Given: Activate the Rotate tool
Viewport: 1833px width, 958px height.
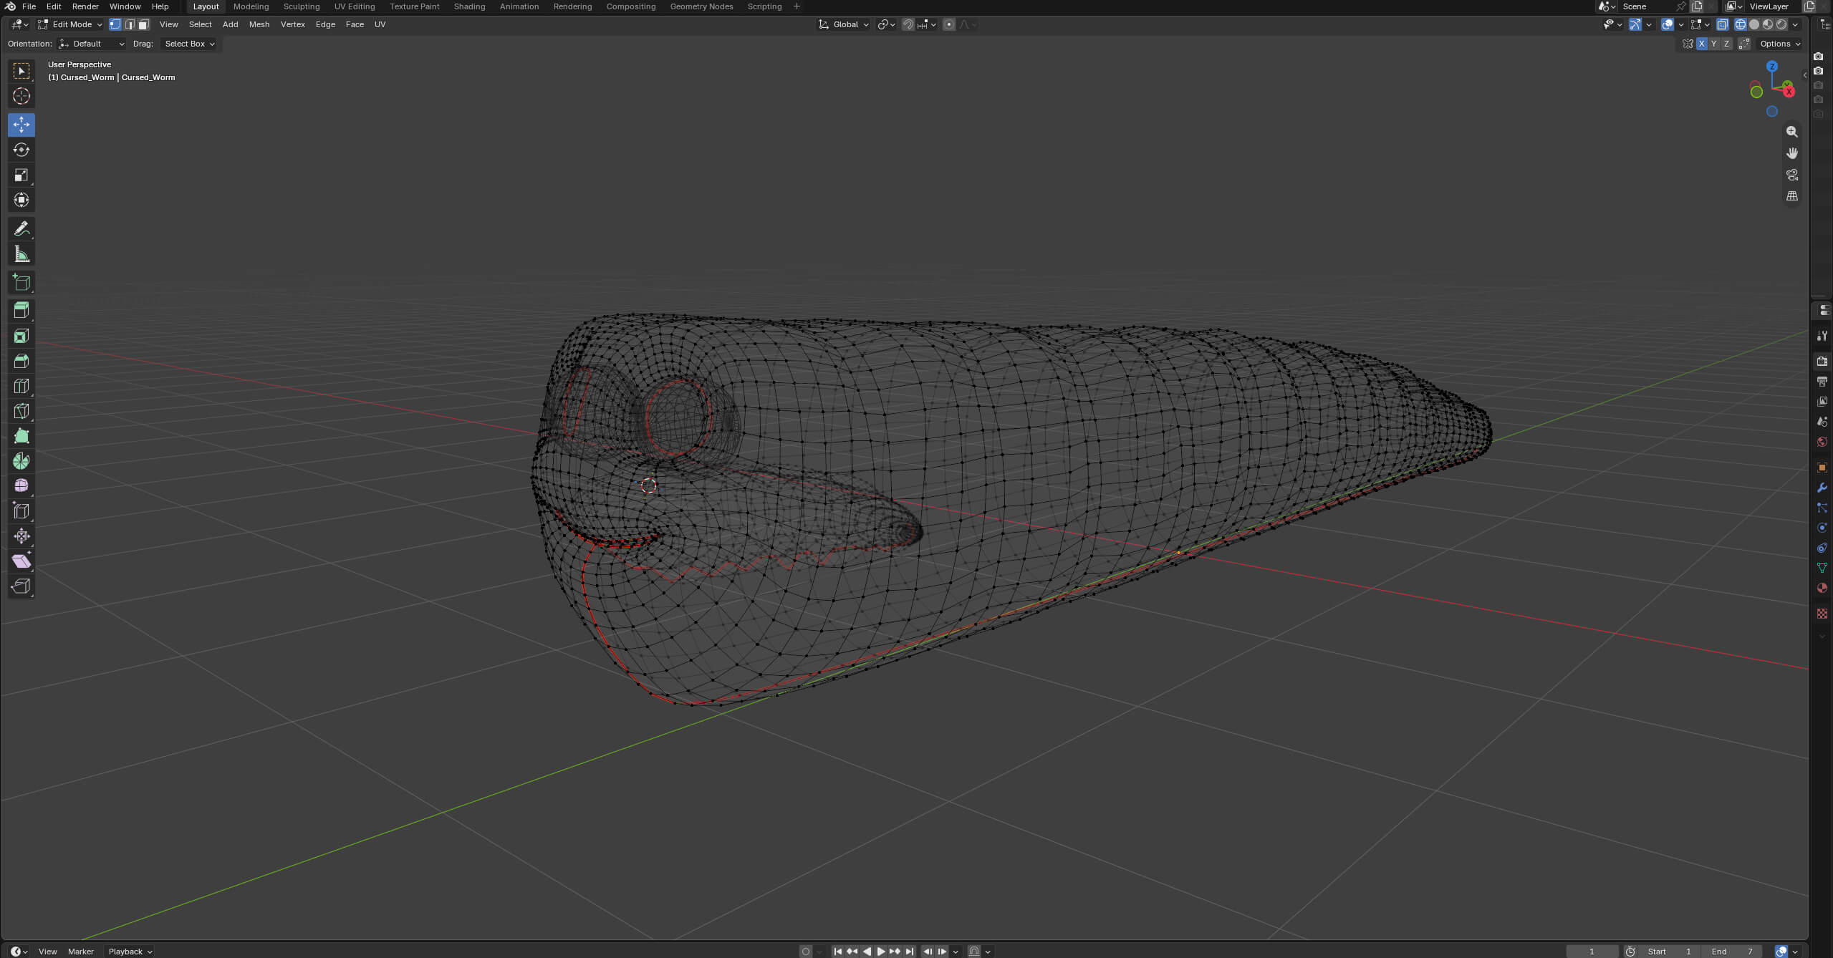Looking at the screenshot, I should [21, 150].
